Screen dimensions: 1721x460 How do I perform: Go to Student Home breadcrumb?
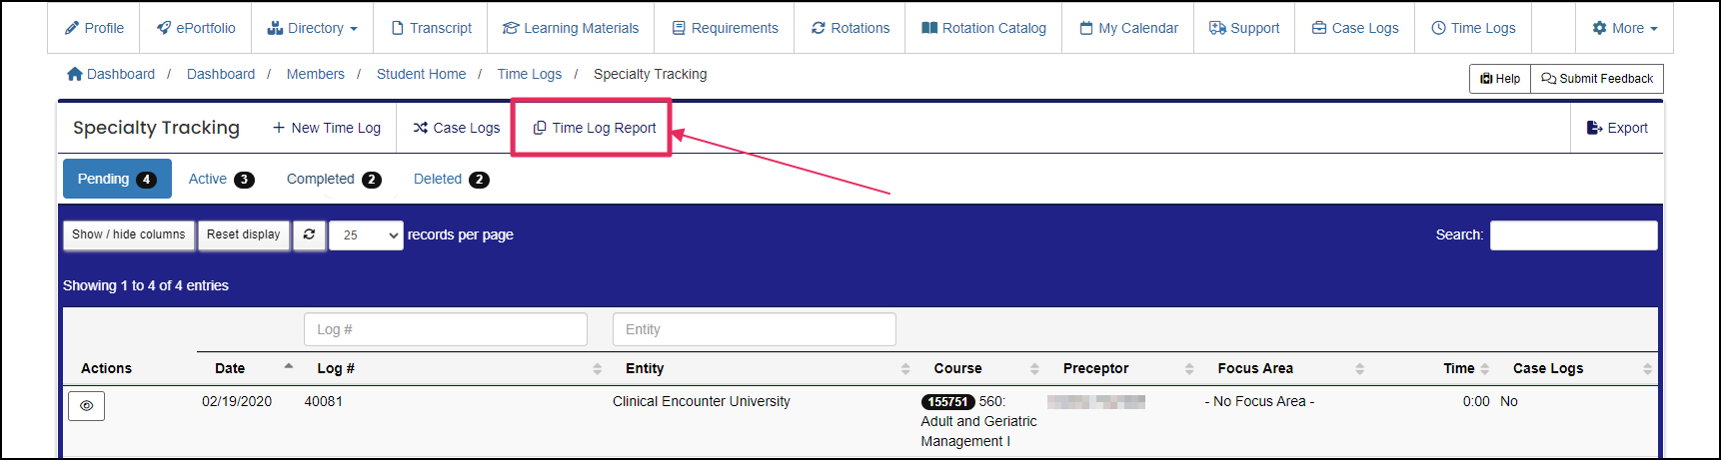click(x=421, y=74)
